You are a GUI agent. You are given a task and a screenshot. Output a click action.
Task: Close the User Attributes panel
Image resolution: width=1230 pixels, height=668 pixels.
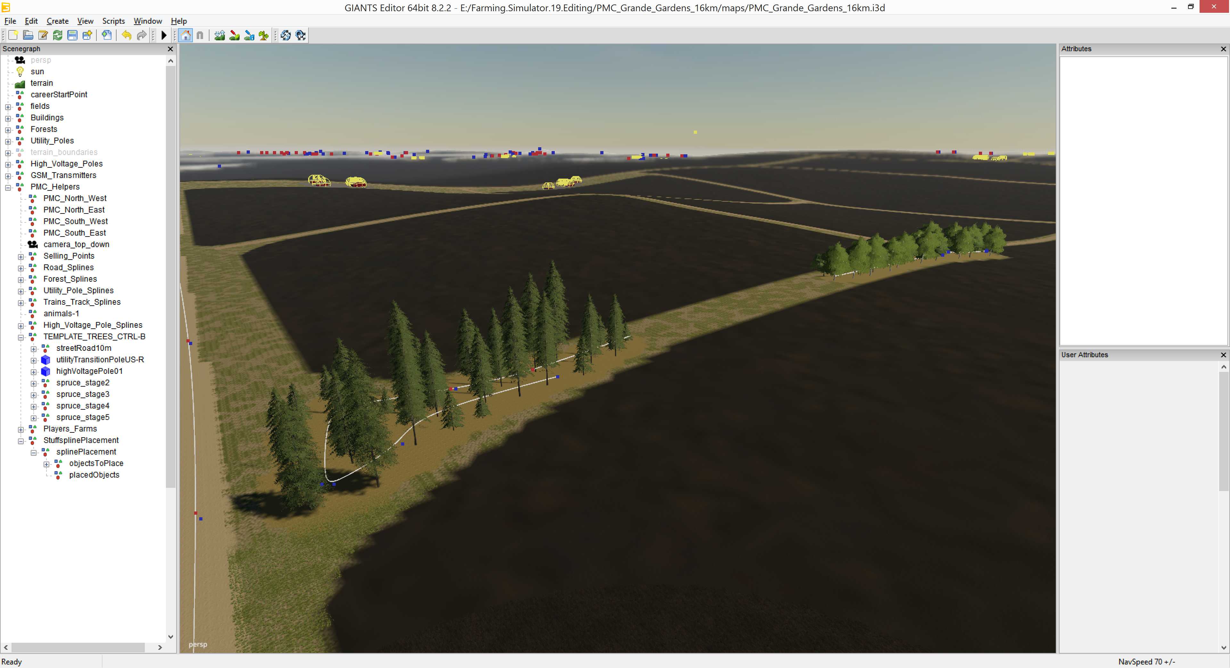pos(1223,355)
